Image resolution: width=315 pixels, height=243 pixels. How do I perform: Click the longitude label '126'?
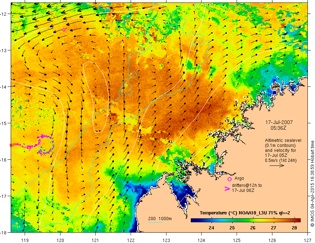point(272,240)
